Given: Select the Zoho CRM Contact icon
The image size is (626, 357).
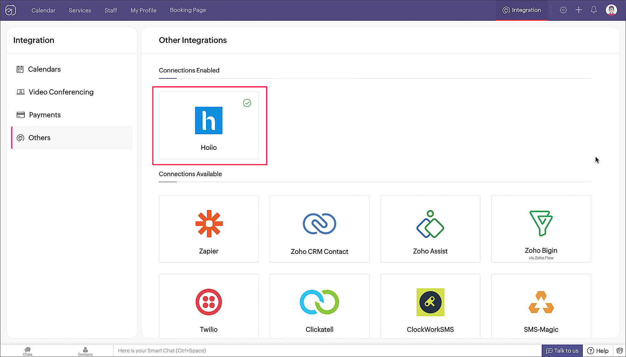Looking at the screenshot, I should (x=319, y=223).
